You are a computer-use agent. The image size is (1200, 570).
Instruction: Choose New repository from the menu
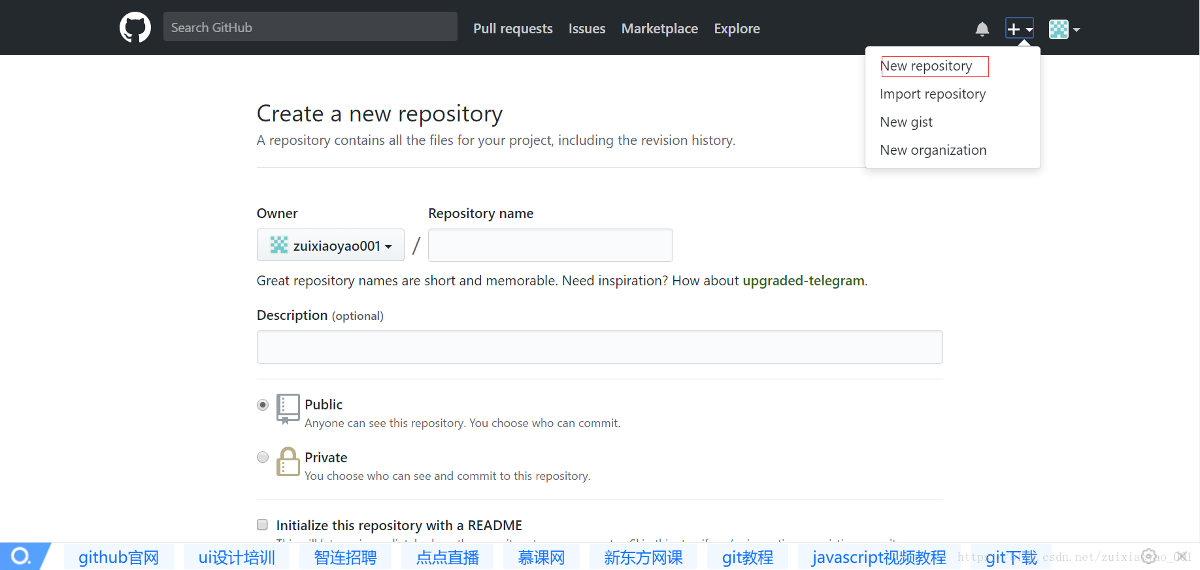click(x=926, y=66)
